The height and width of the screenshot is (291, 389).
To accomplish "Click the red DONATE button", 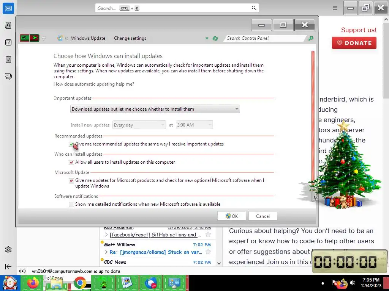I will point(354,43).
